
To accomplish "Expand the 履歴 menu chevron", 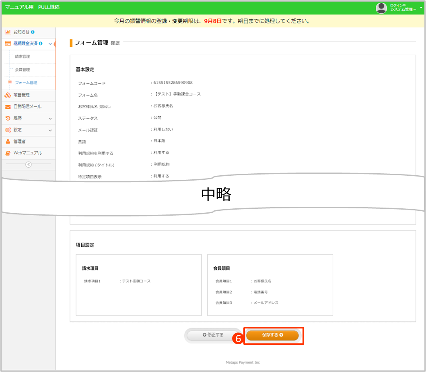I will (50, 118).
